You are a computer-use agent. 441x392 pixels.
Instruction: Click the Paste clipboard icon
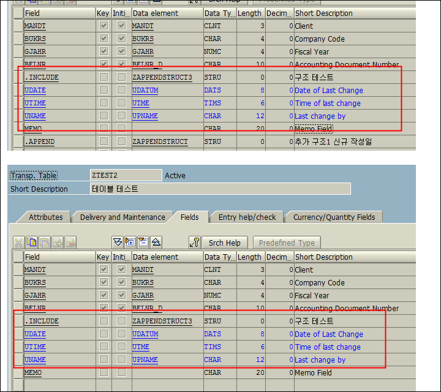(x=45, y=243)
